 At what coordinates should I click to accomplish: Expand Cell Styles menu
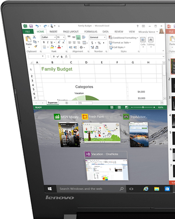point(117,47)
